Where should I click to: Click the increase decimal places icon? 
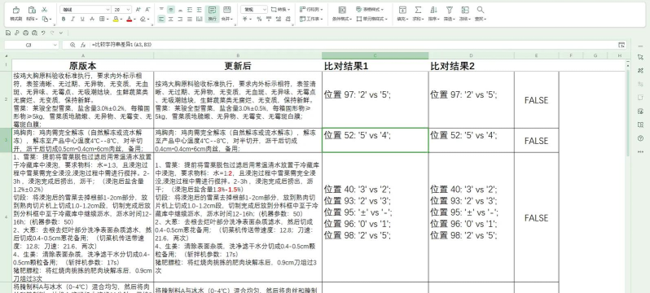coord(278,19)
